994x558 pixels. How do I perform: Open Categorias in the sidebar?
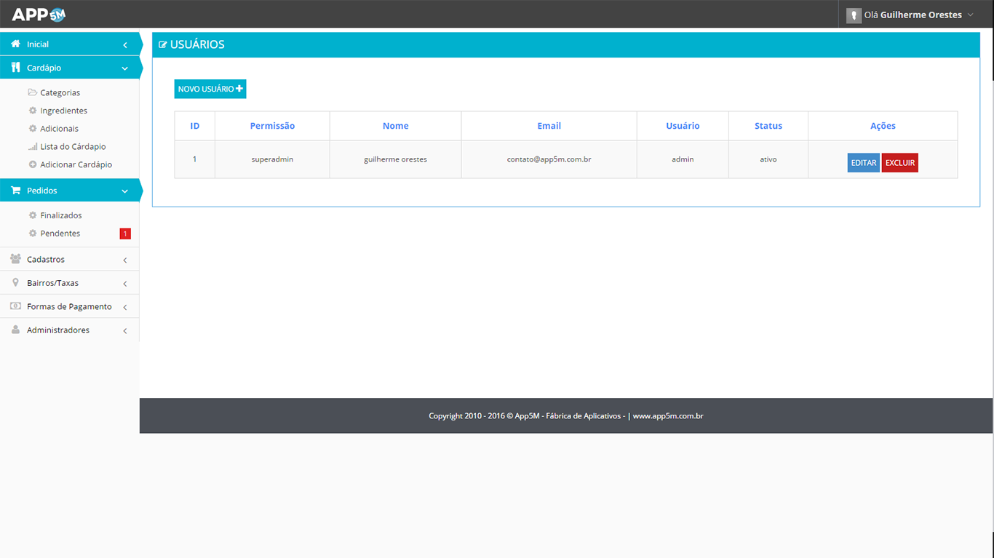click(60, 93)
